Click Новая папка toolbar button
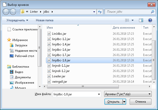 point(44,20)
